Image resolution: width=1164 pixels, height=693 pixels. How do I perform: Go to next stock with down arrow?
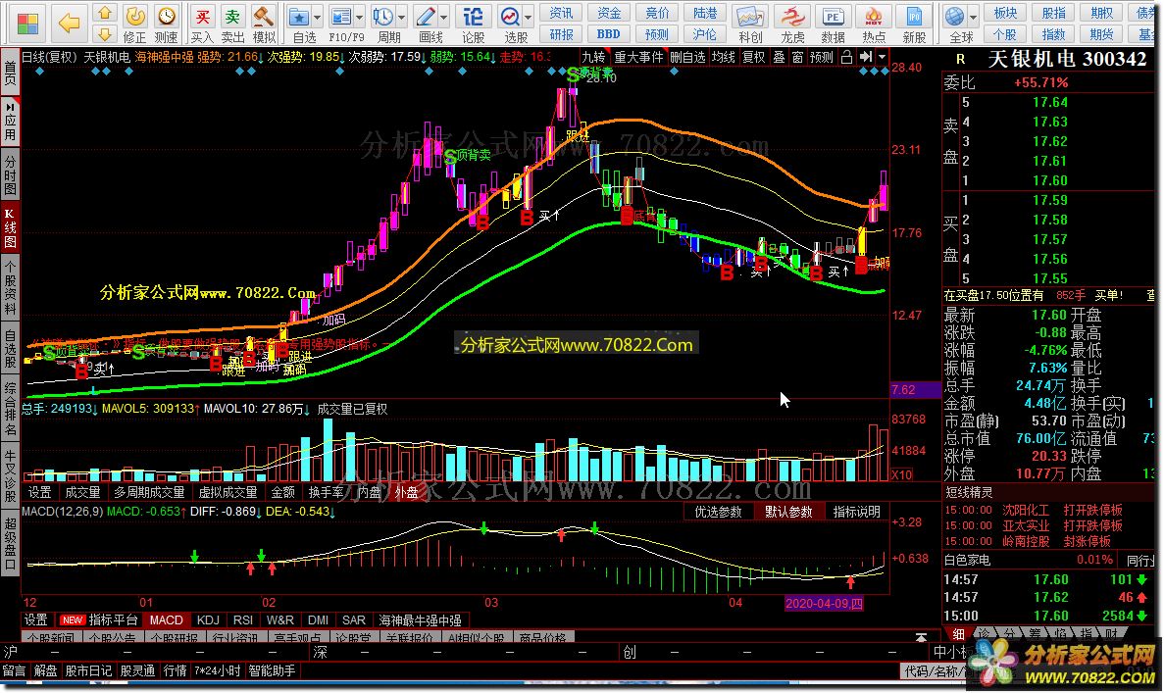105,34
